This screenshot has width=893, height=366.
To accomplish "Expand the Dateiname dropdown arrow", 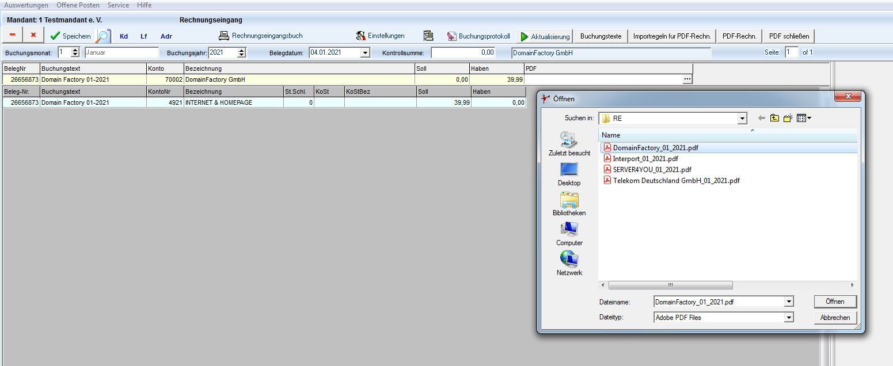I will coord(789,302).
